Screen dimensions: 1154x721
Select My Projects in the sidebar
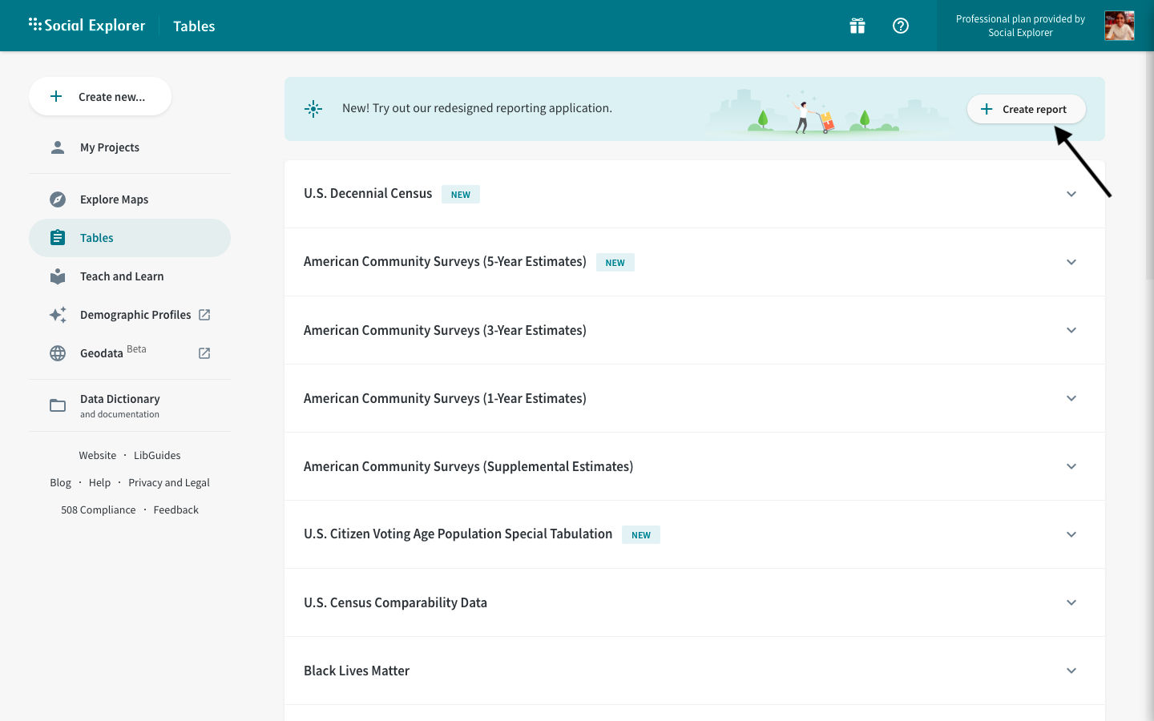coord(110,147)
